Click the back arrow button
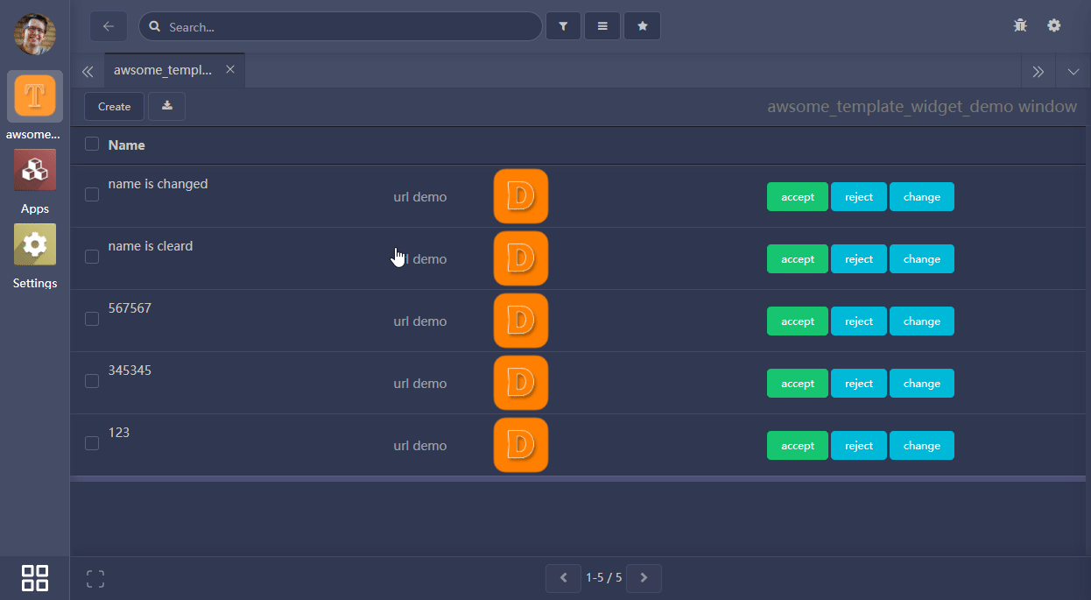 pyautogui.click(x=109, y=26)
